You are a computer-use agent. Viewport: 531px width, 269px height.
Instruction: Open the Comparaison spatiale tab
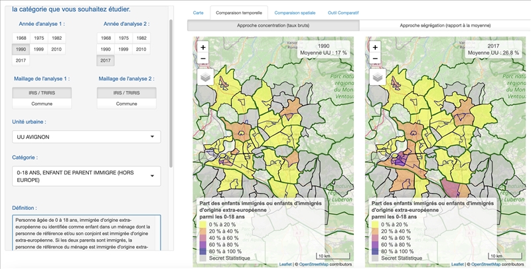(294, 13)
